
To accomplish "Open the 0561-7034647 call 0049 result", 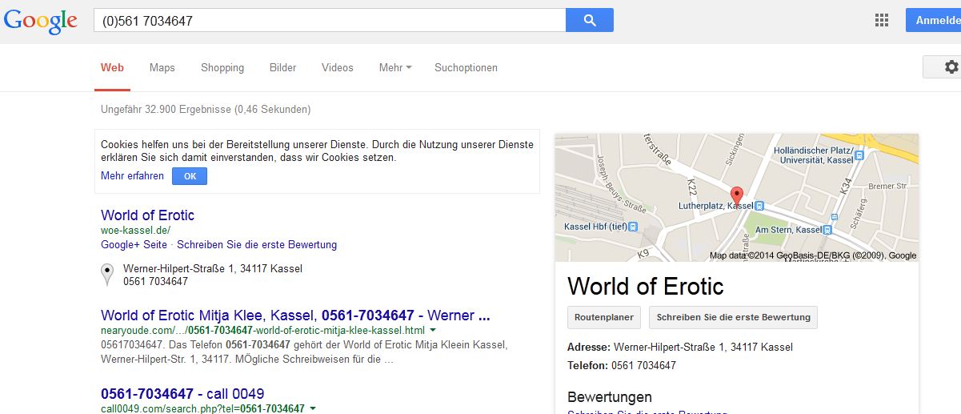I will point(182,394).
